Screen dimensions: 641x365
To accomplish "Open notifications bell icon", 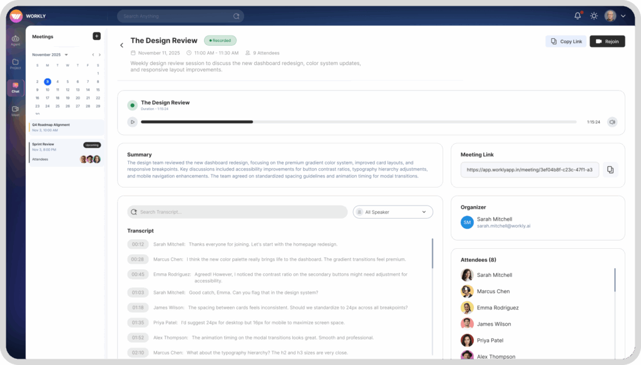I will 577,16.
